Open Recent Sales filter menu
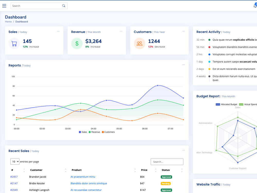This screenshot has width=257, height=193. pyautogui.click(x=183, y=150)
